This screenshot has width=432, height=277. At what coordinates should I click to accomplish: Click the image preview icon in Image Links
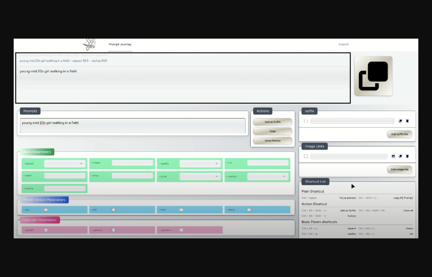[393, 156]
